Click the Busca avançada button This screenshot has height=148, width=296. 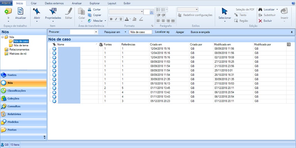[x=200, y=32]
